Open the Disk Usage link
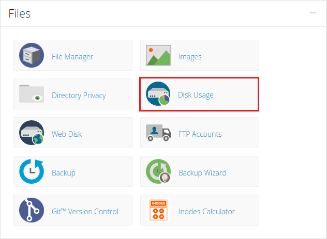Screen dimensions: 327x239 point(196,95)
